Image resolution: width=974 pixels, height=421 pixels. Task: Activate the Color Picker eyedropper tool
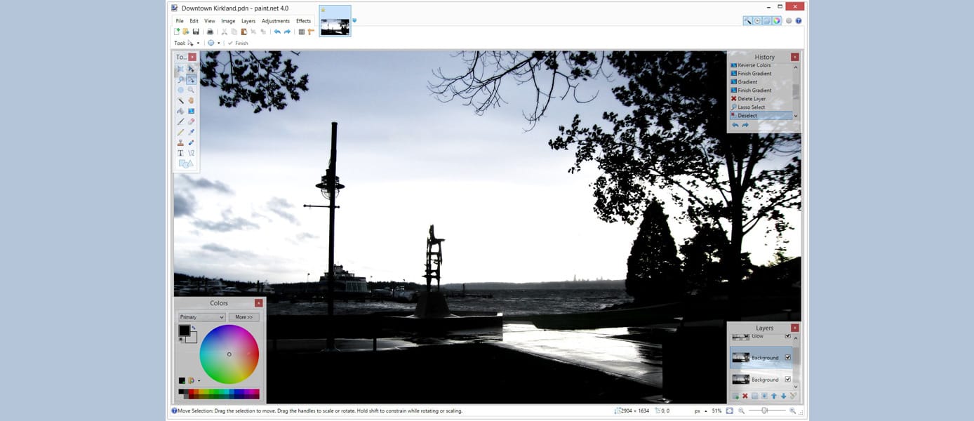[191, 133]
